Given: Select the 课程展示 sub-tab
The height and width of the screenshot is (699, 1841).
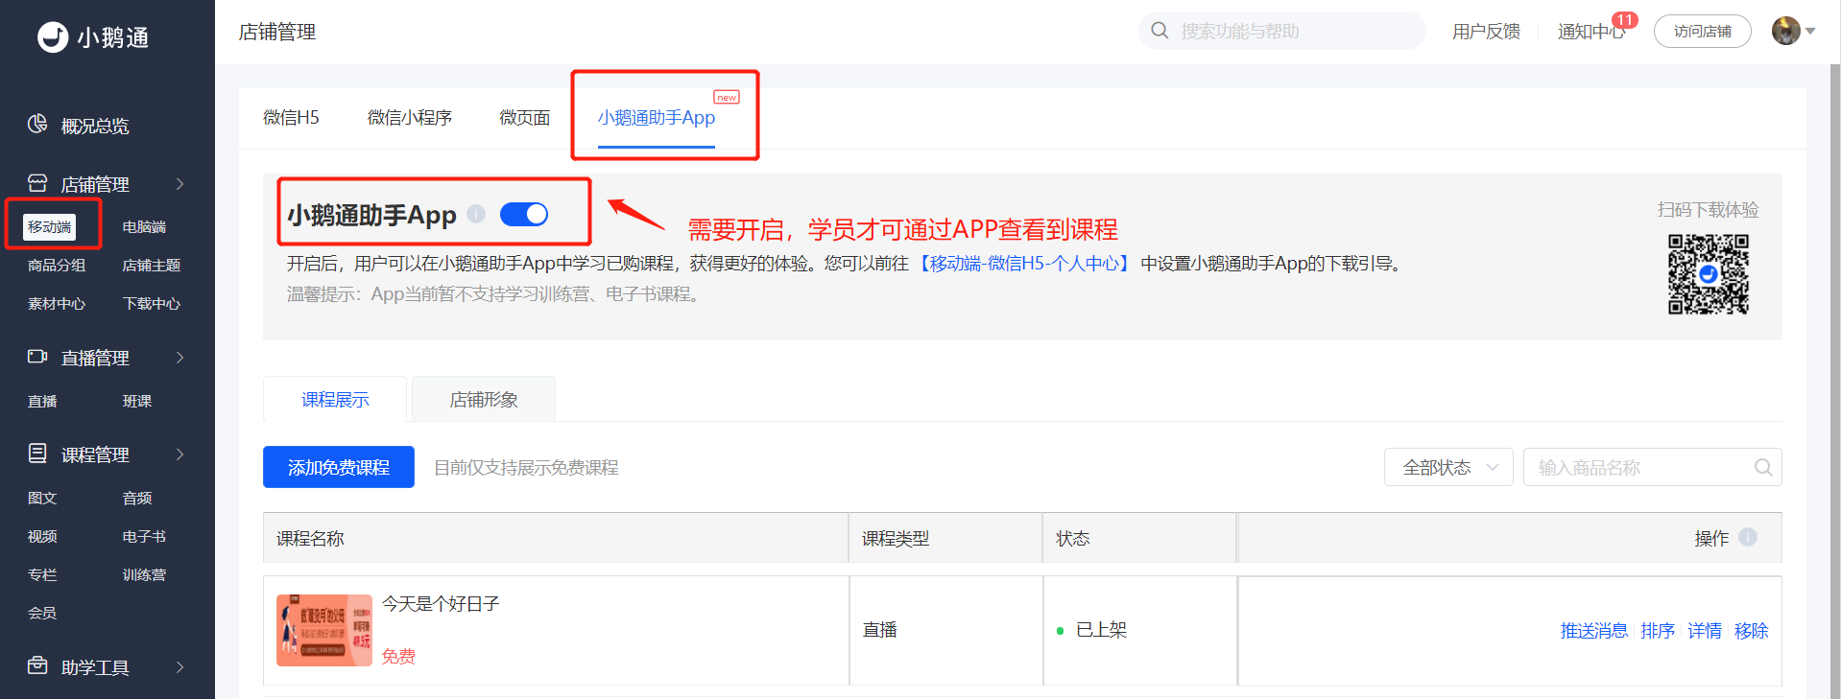Looking at the screenshot, I should pos(335,399).
